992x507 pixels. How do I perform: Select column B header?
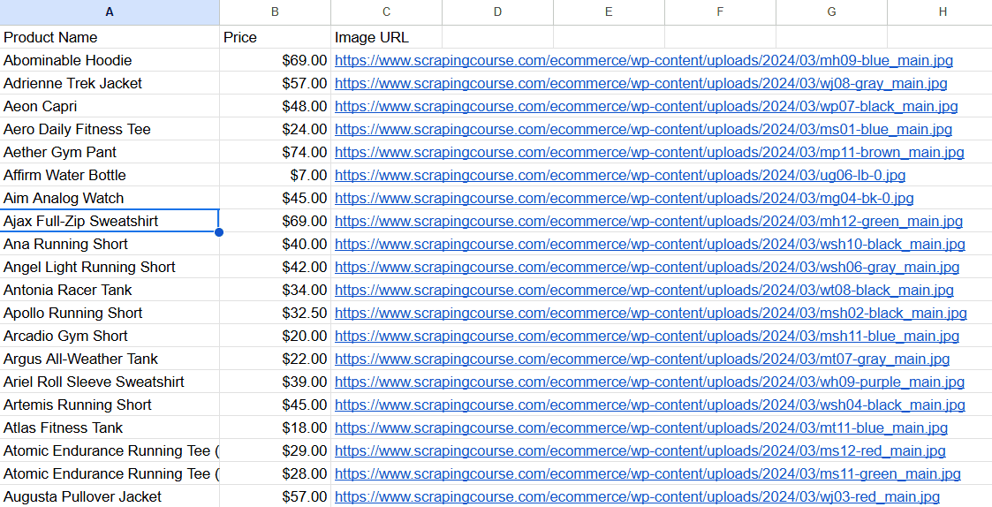click(x=276, y=12)
